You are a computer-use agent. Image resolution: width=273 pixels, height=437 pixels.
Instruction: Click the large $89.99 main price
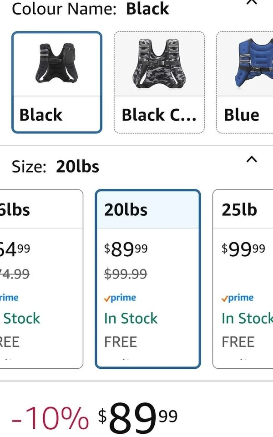pos(137,416)
